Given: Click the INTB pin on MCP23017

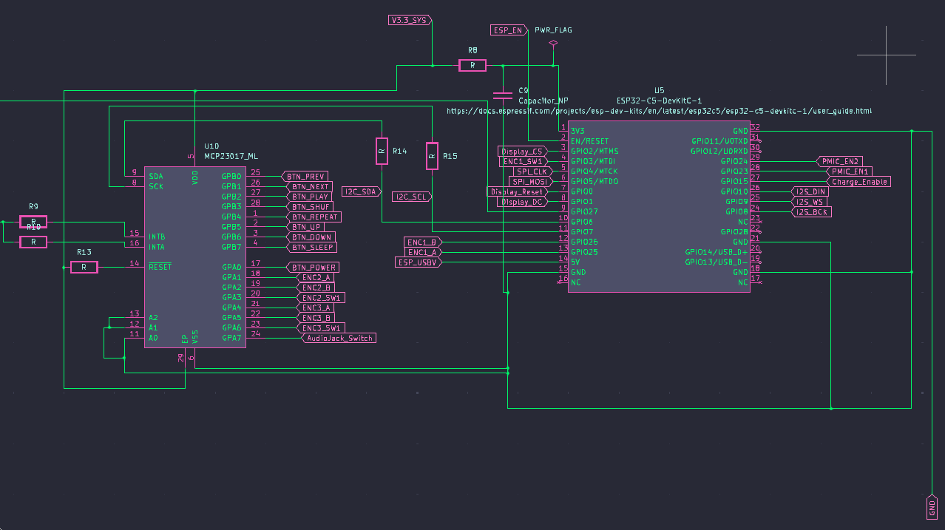Looking at the screenshot, I should [156, 237].
